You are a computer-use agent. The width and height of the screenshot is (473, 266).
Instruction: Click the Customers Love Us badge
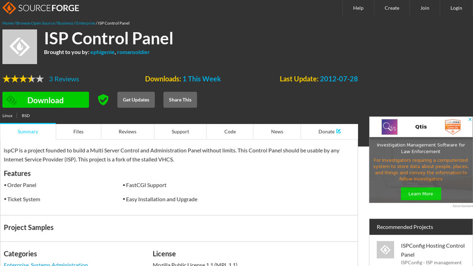[453, 127]
